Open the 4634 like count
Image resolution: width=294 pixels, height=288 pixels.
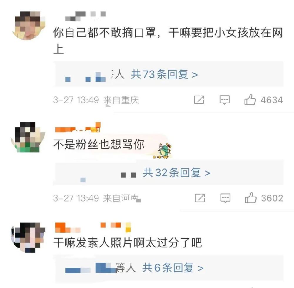[x=271, y=100]
